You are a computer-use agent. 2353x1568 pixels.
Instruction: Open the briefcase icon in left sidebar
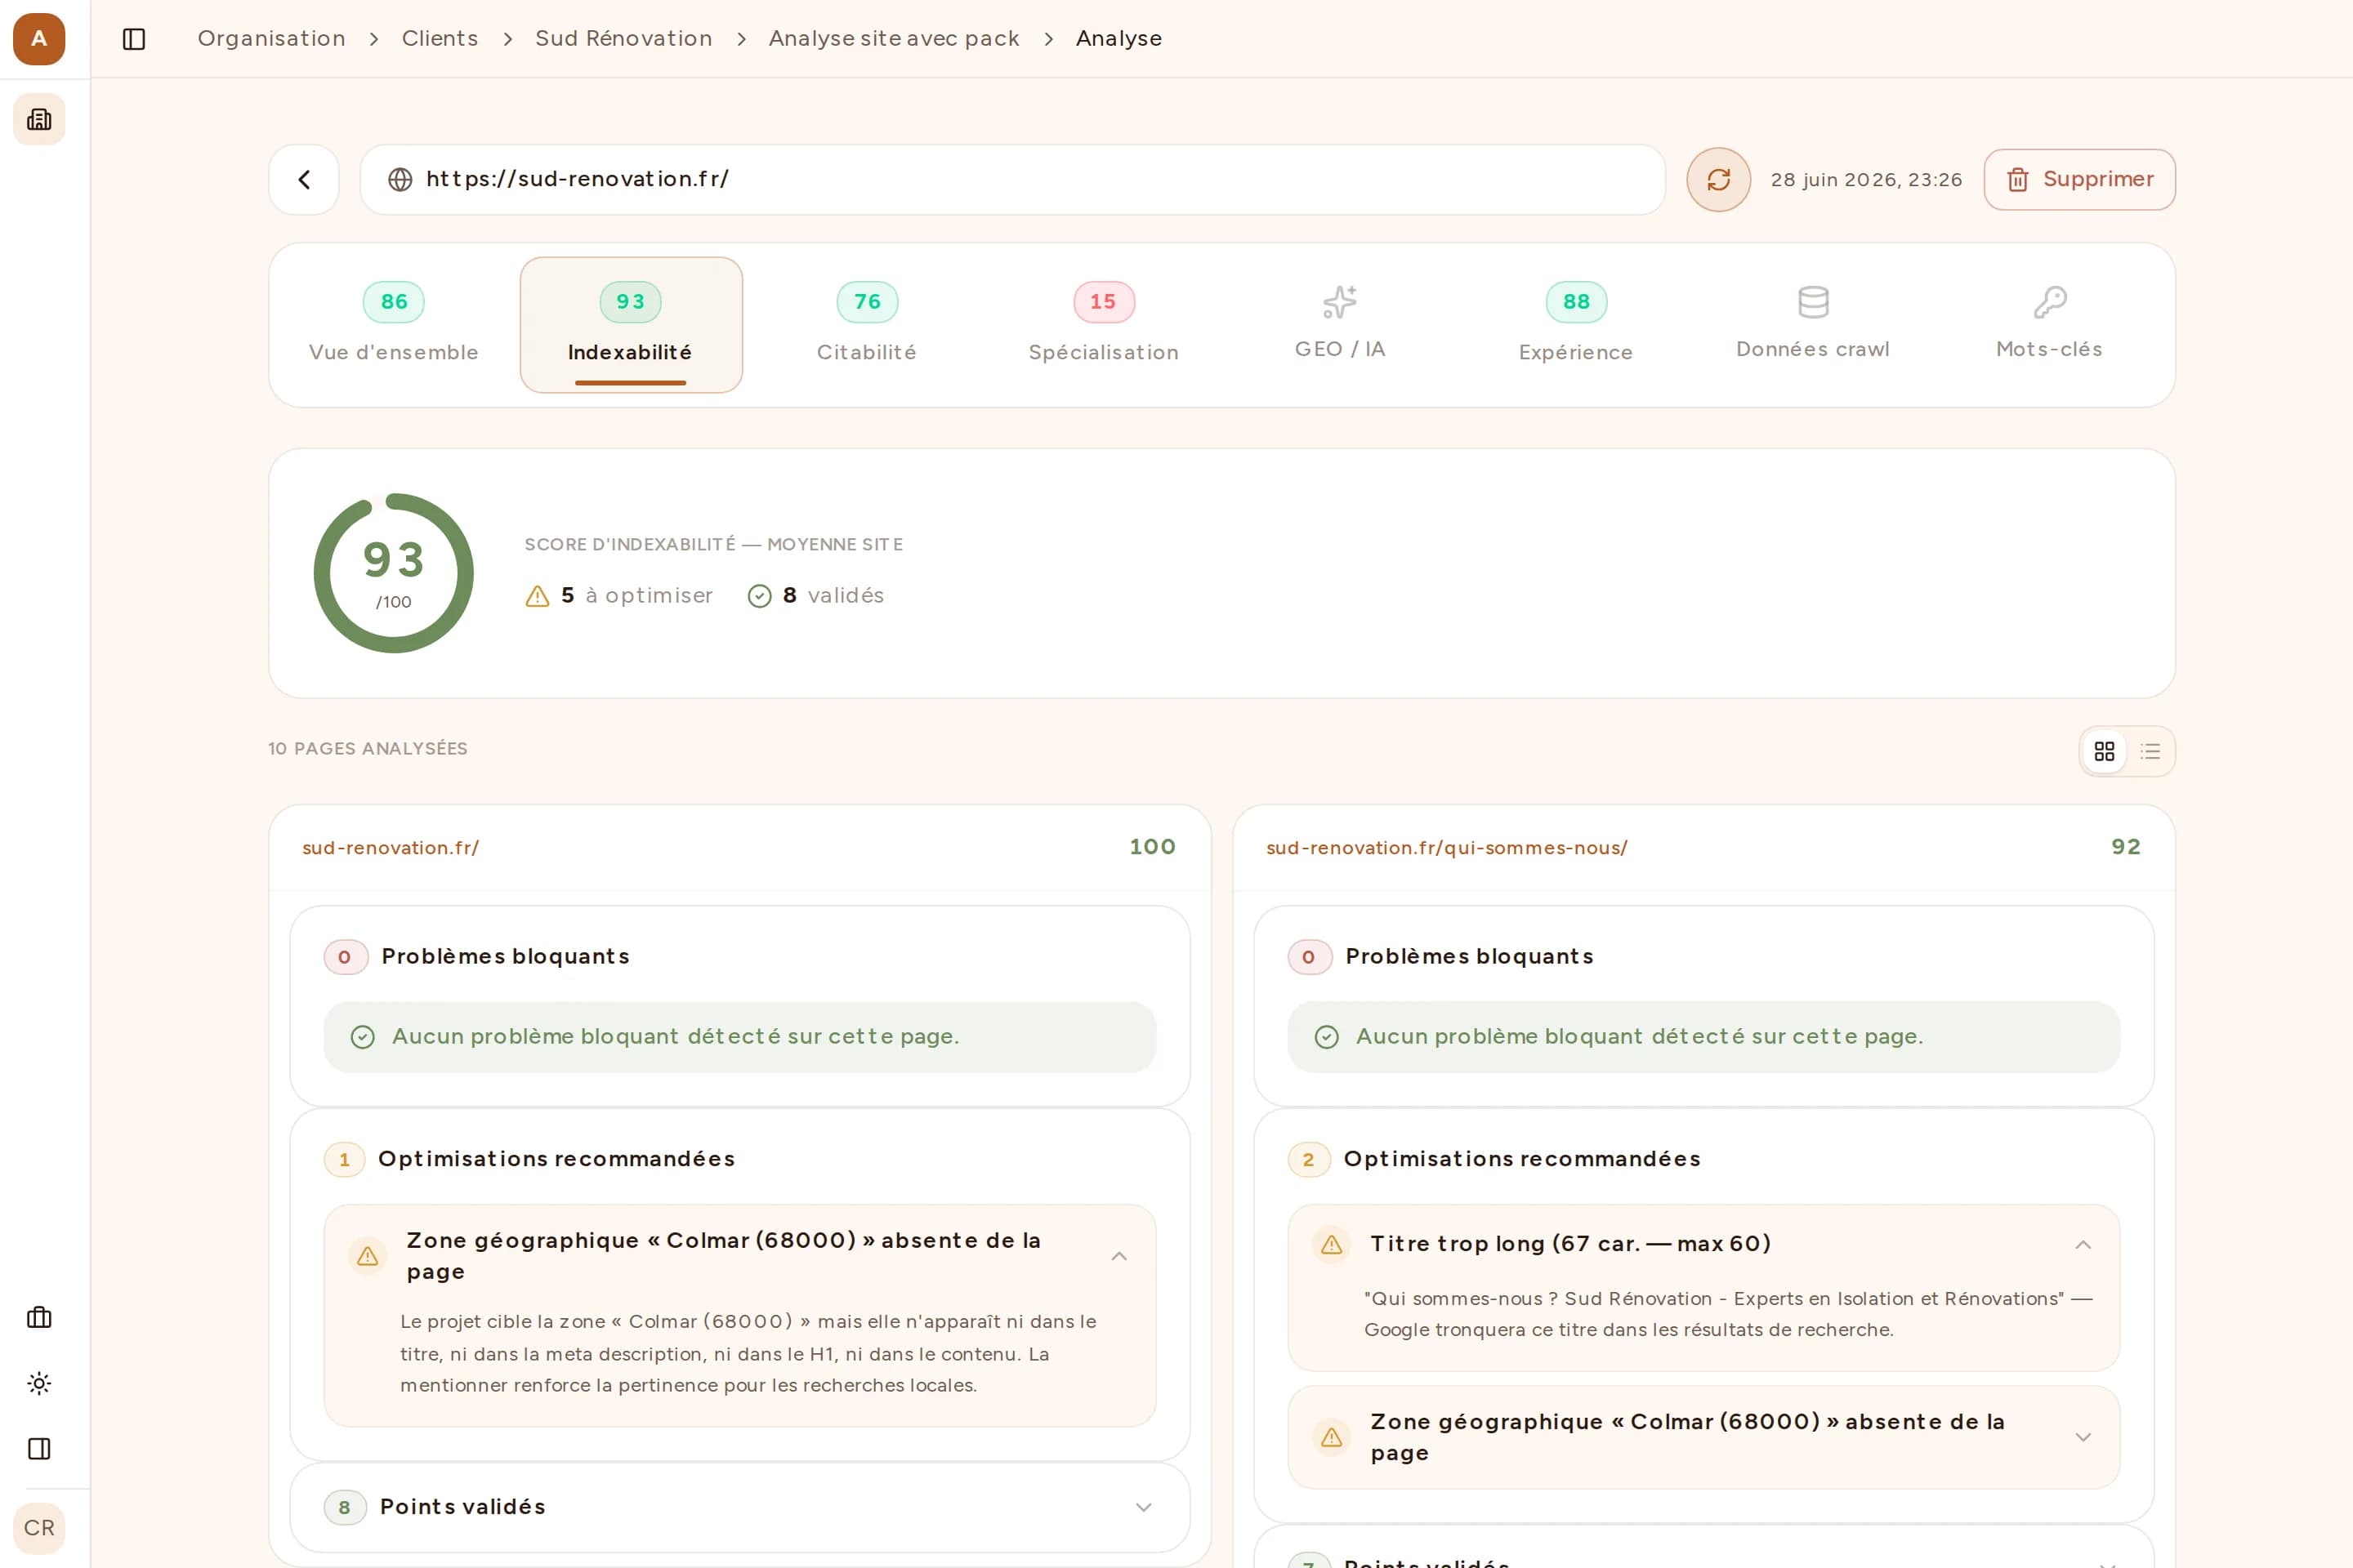pos(39,1317)
